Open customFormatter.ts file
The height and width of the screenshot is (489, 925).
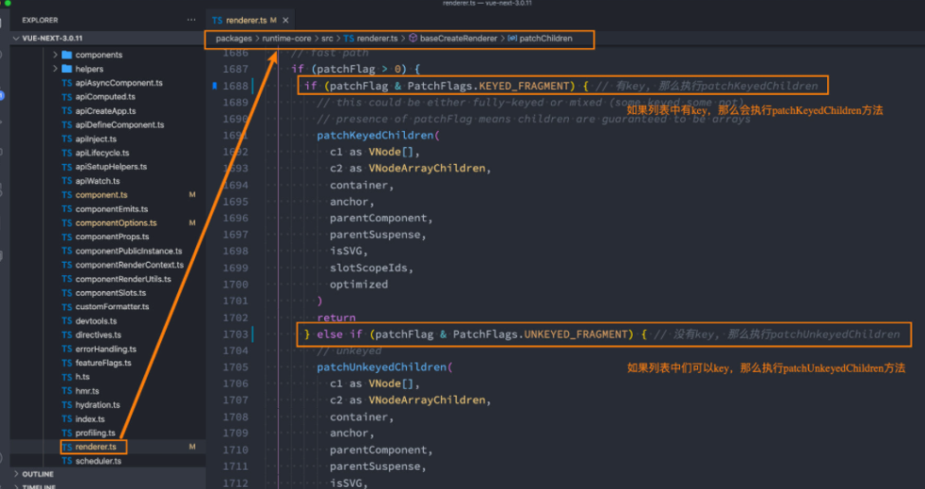coord(112,307)
